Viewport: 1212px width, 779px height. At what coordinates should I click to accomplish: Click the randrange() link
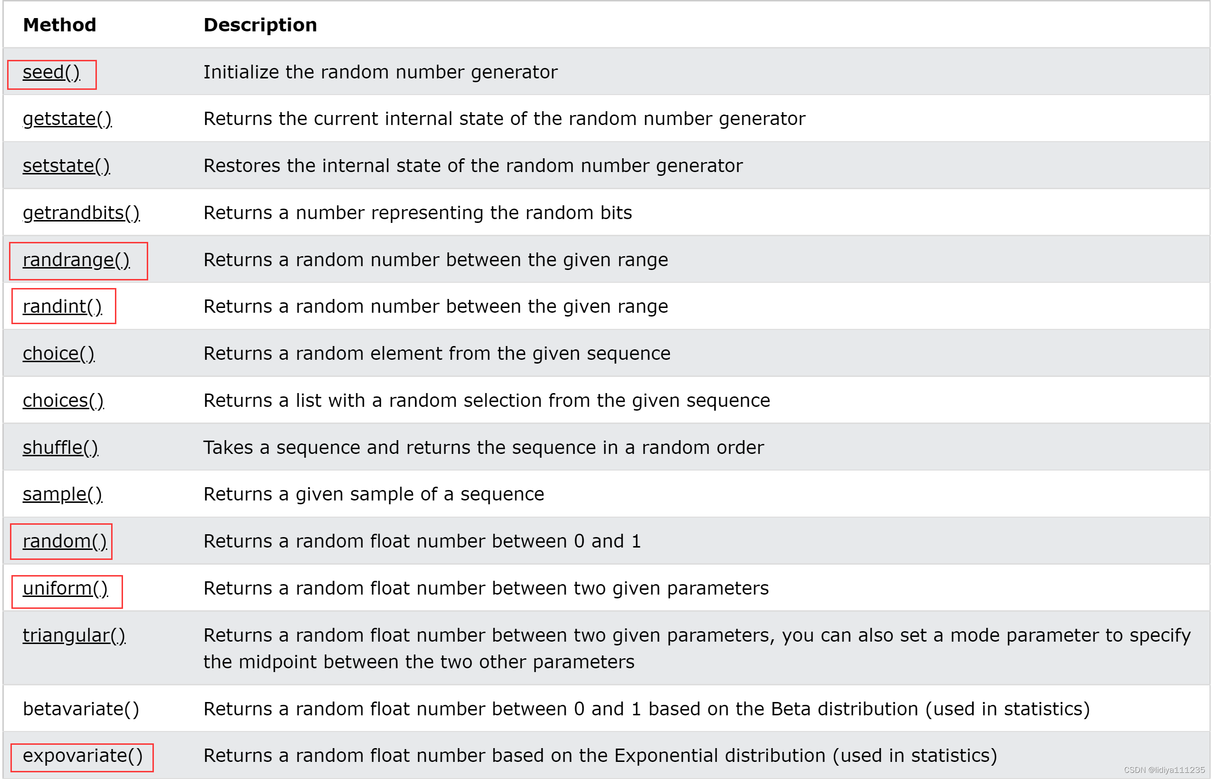point(76,260)
